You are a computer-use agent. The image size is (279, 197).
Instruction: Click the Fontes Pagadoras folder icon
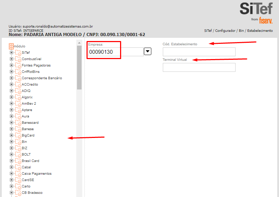click(x=18, y=65)
